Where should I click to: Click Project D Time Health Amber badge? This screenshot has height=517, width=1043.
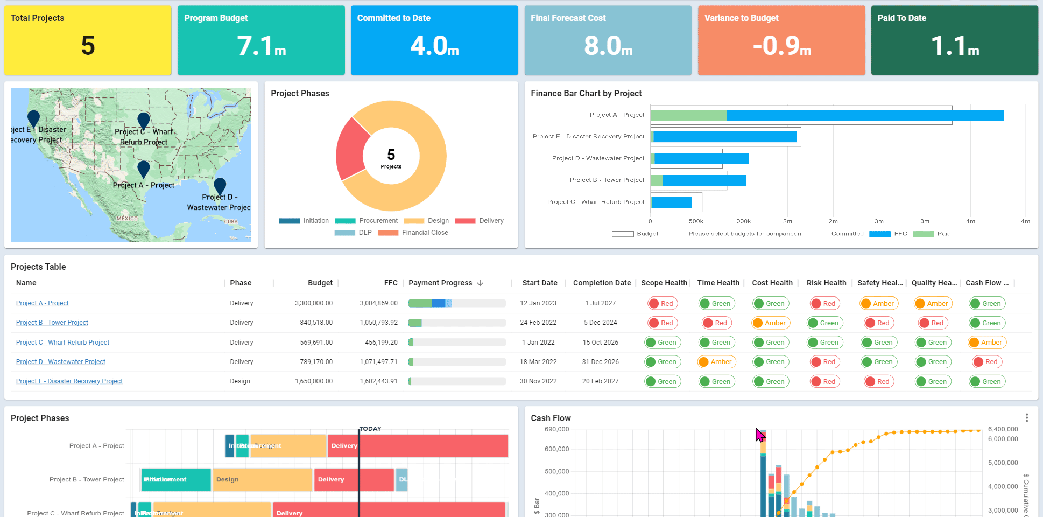[717, 362]
